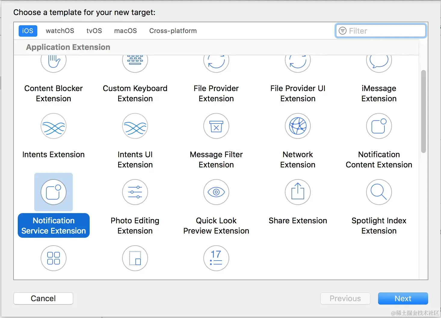Screen dimensions: 441x318
Task: Select the File Provider UI Extension icon
Action: (298, 63)
